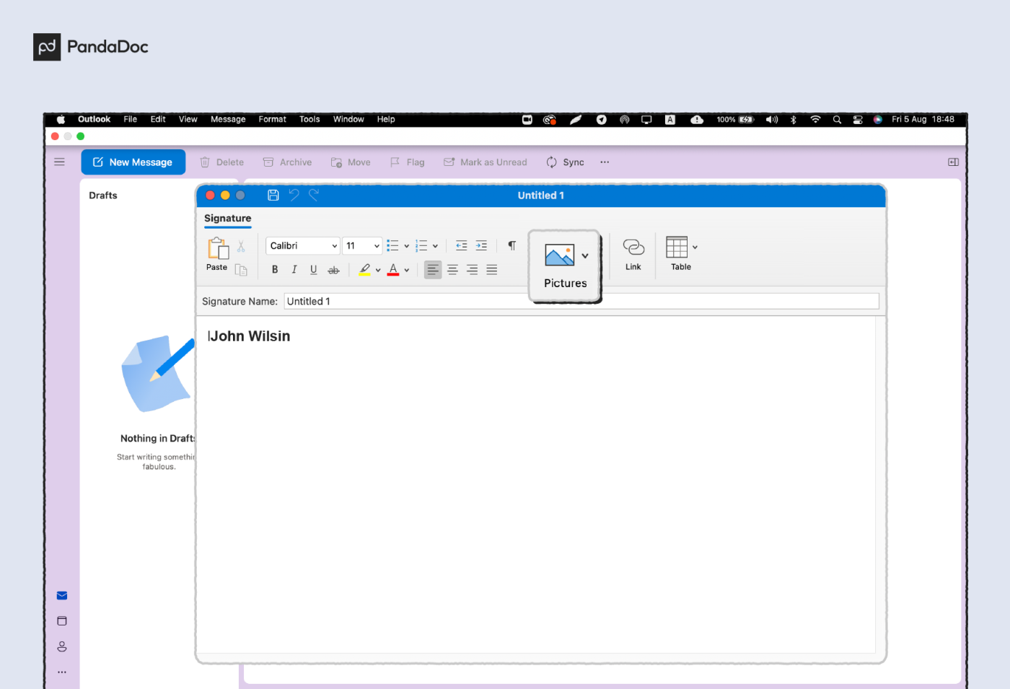Click the Flag button
Image resolution: width=1010 pixels, height=689 pixels.
[408, 162]
